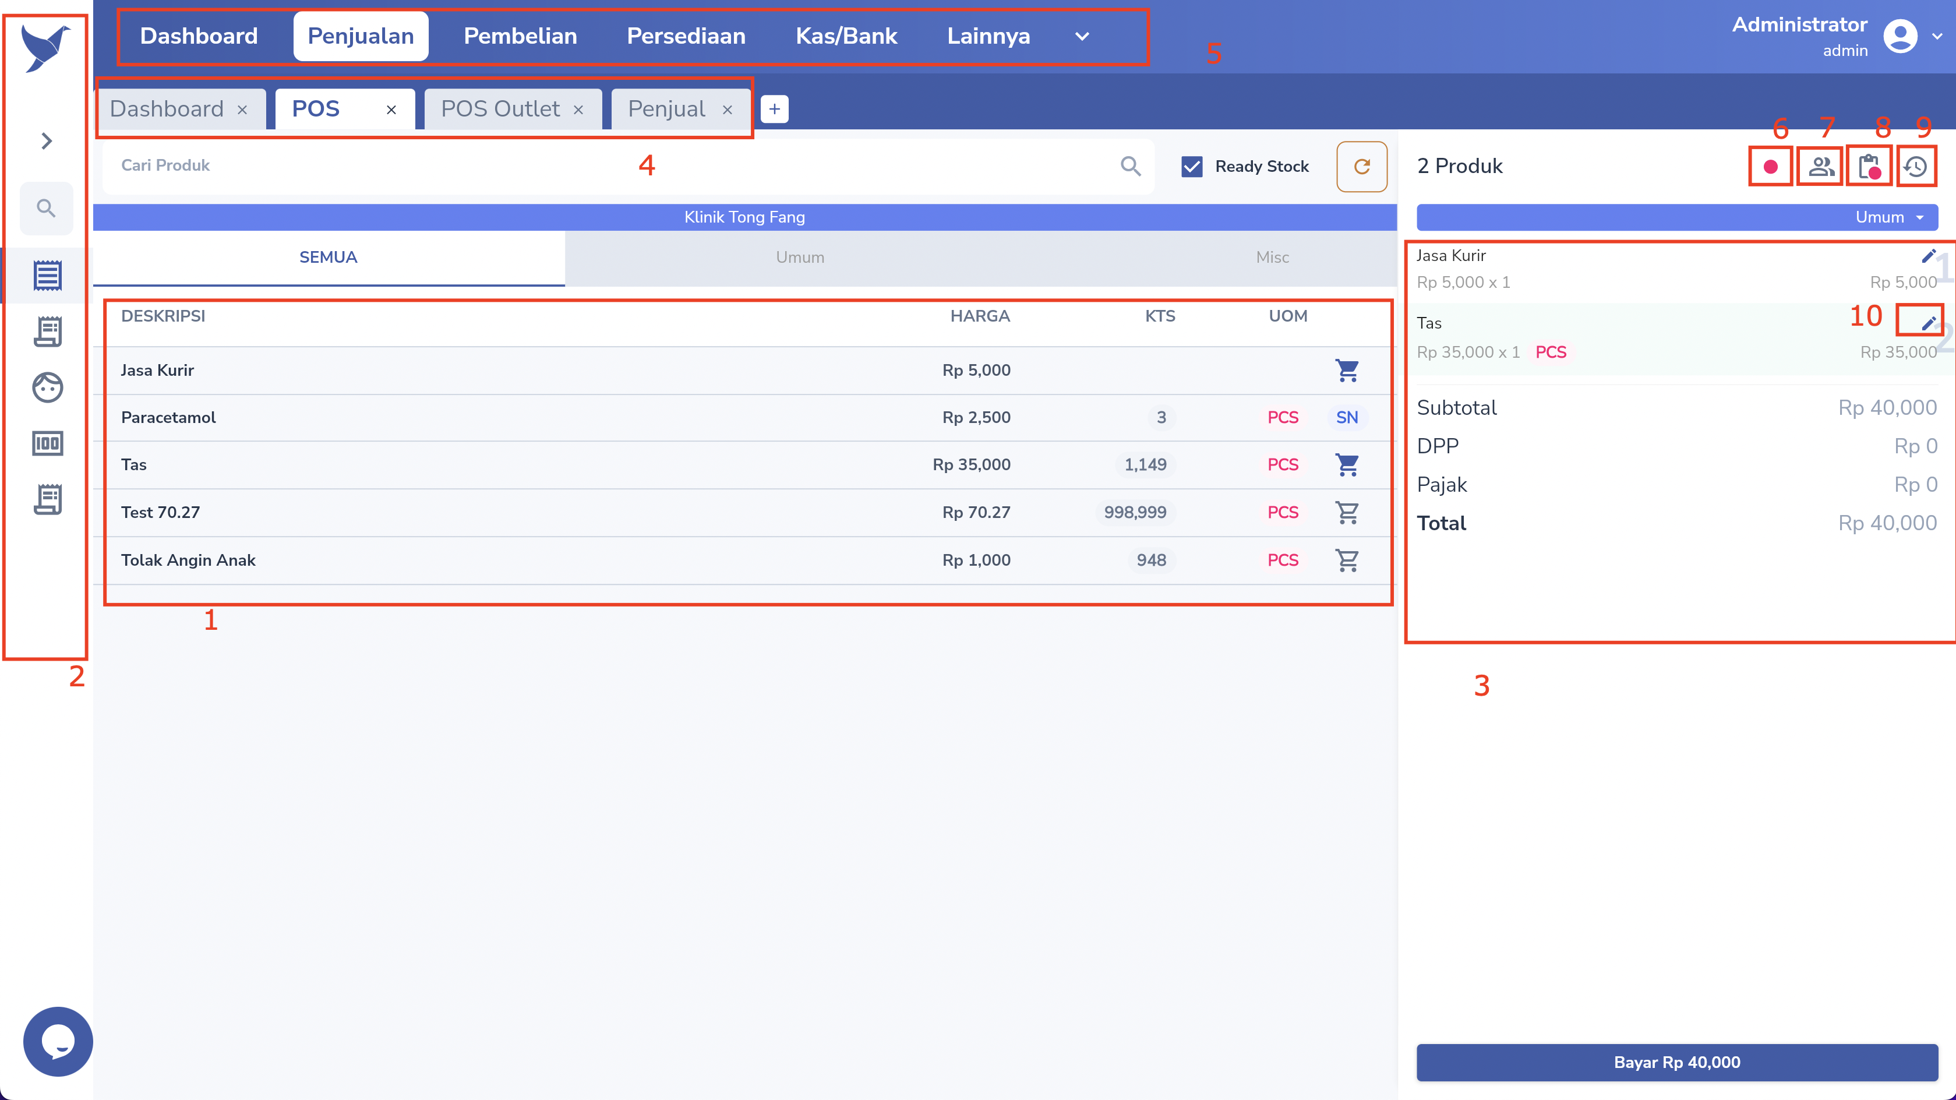1956x1100 pixels.
Task: Refresh the product list
Action: pos(1361,167)
